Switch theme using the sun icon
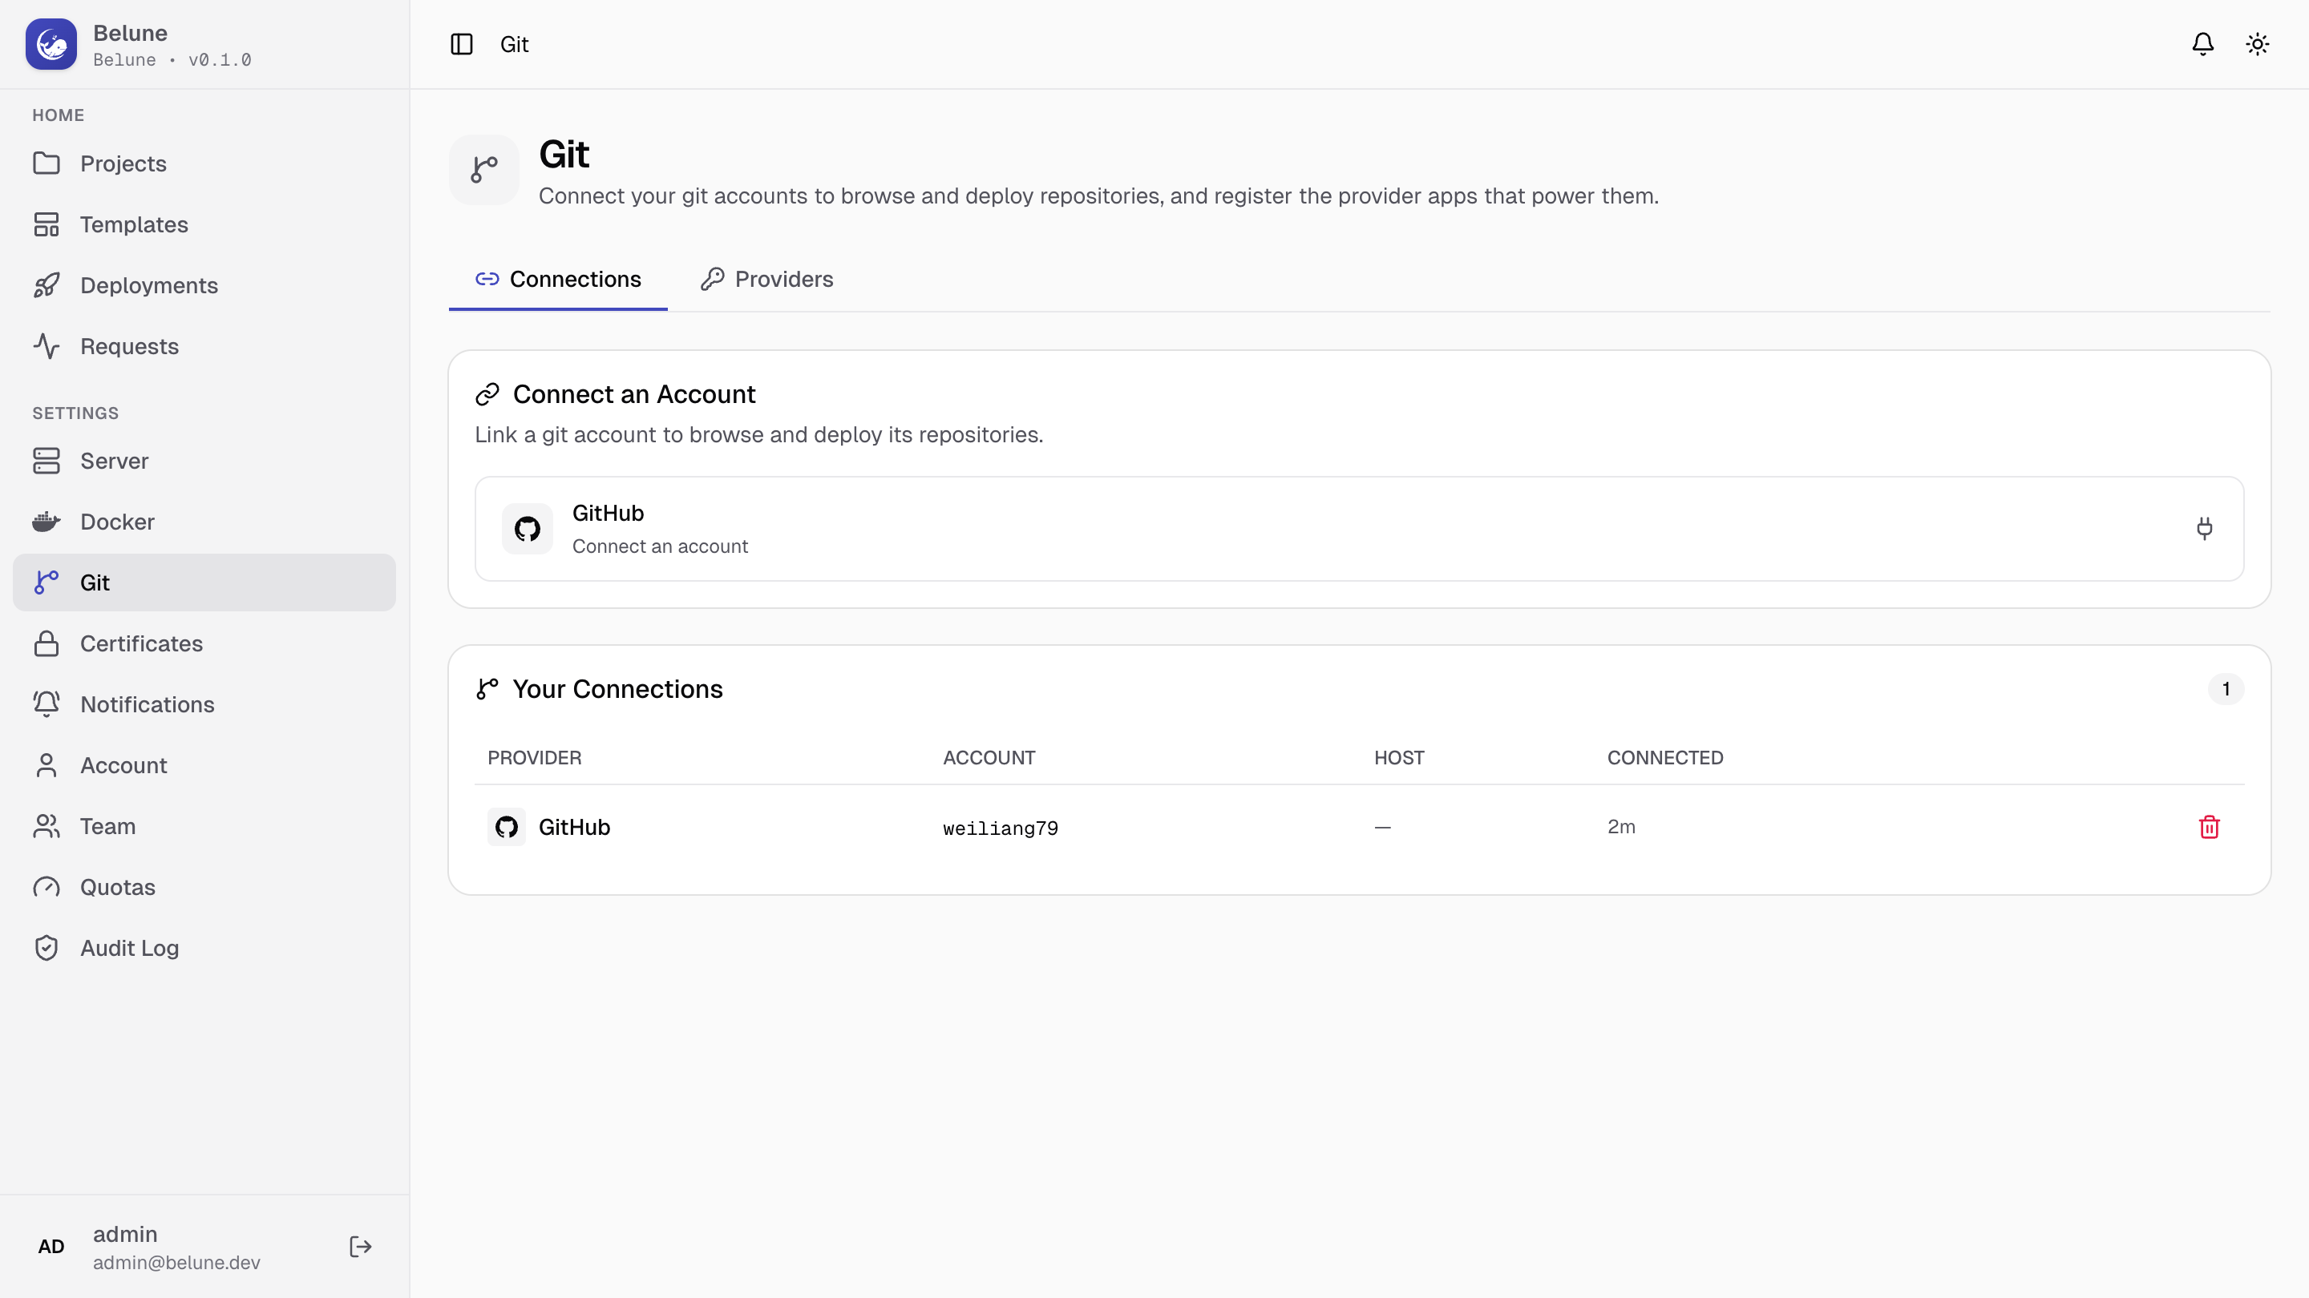This screenshot has width=2309, height=1298. pyautogui.click(x=2257, y=44)
